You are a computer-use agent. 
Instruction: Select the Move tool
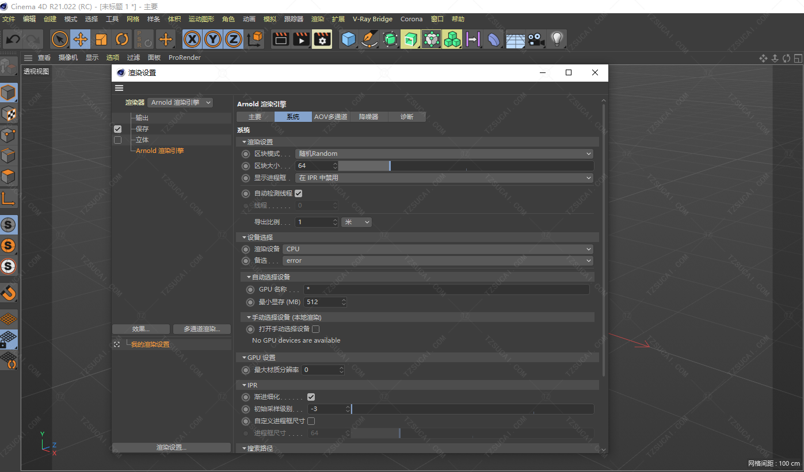pos(80,40)
